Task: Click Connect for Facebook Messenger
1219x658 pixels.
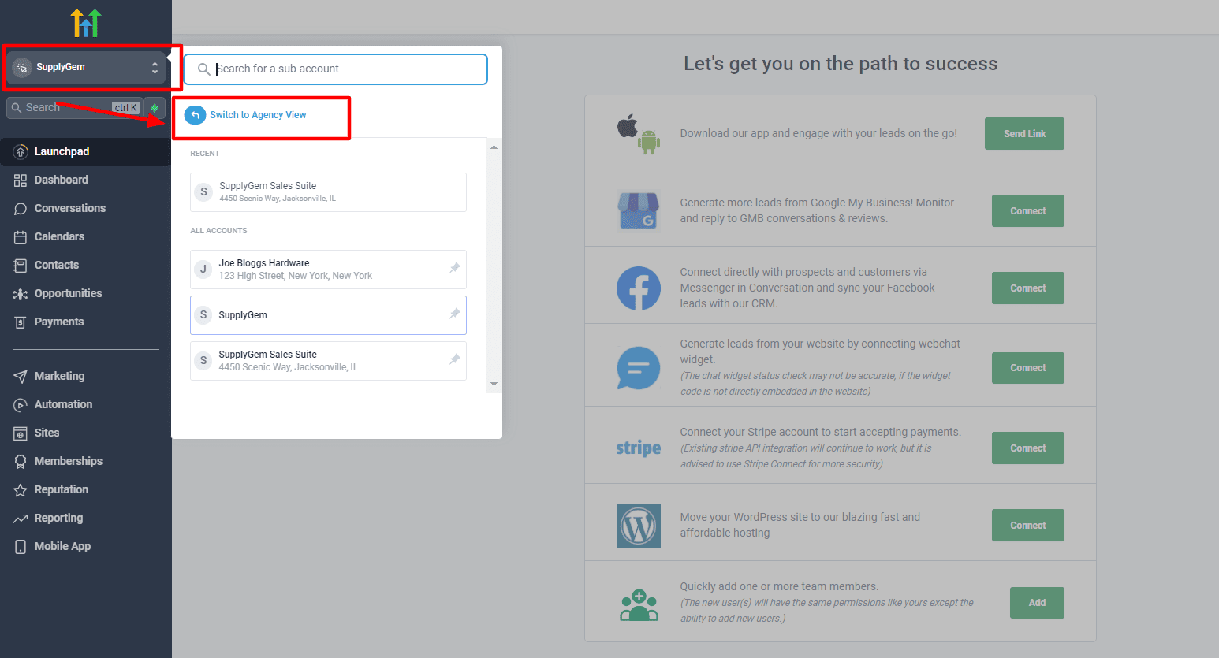Action: tap(1028, 288)
